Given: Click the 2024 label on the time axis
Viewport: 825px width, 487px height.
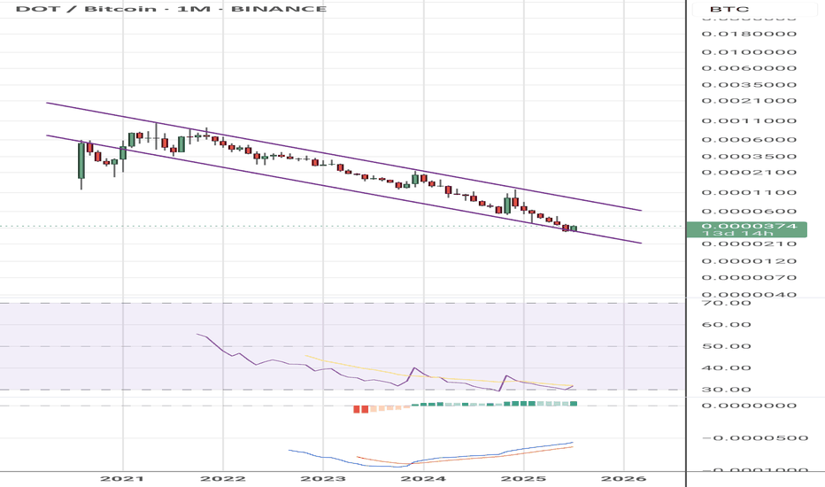Looking at the screenshot, I should (x=423, y=478).
